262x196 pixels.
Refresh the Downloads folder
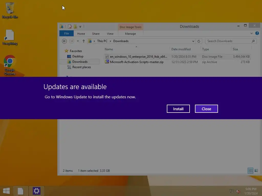coord(199,41)
